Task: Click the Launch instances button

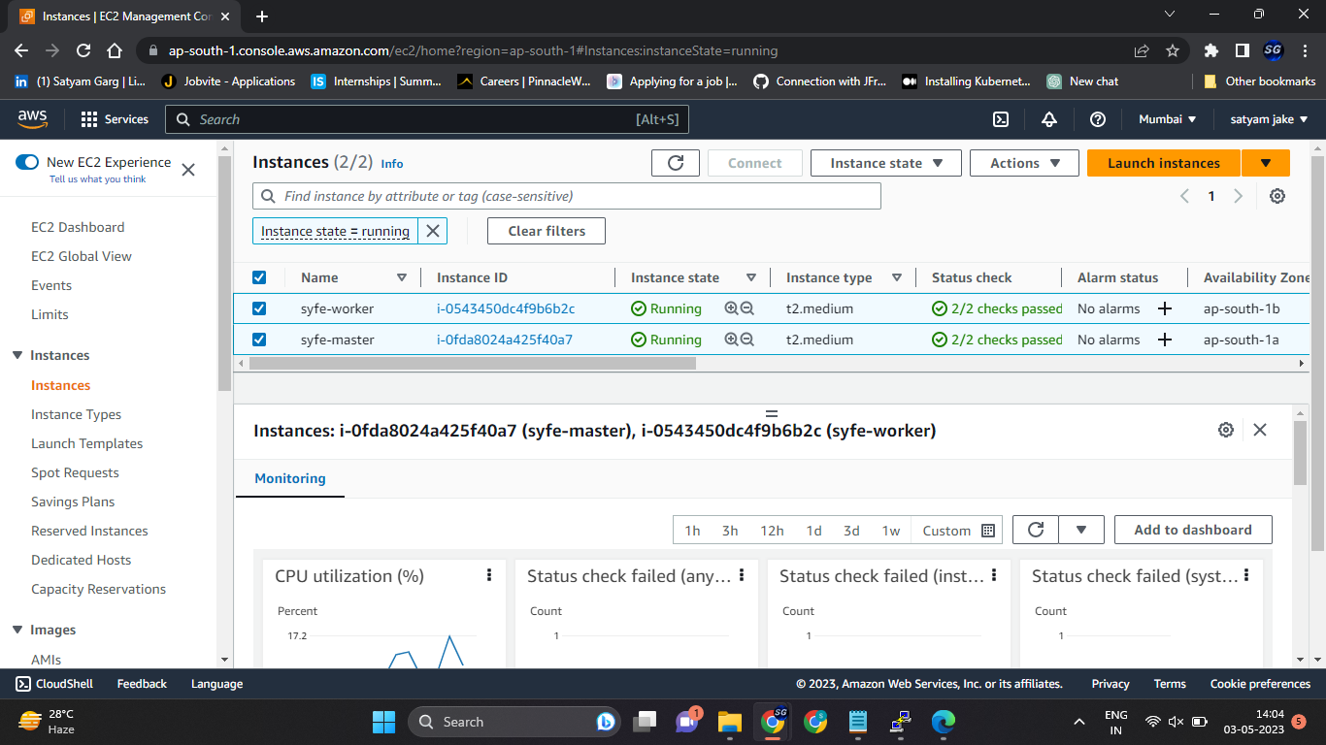Action: pos(1162,162)
